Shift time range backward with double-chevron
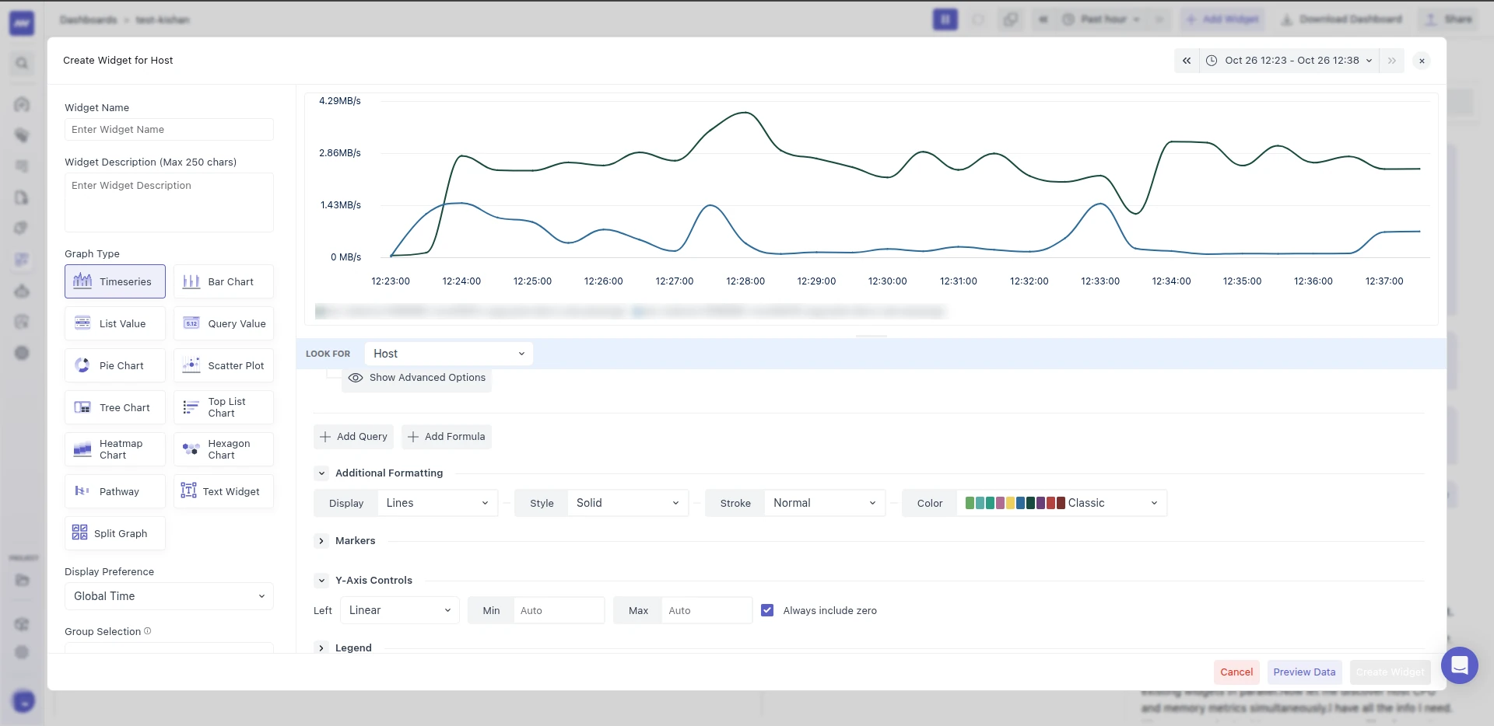The height and width of the screenshot is (726, 1494). tap(1187, 61)
